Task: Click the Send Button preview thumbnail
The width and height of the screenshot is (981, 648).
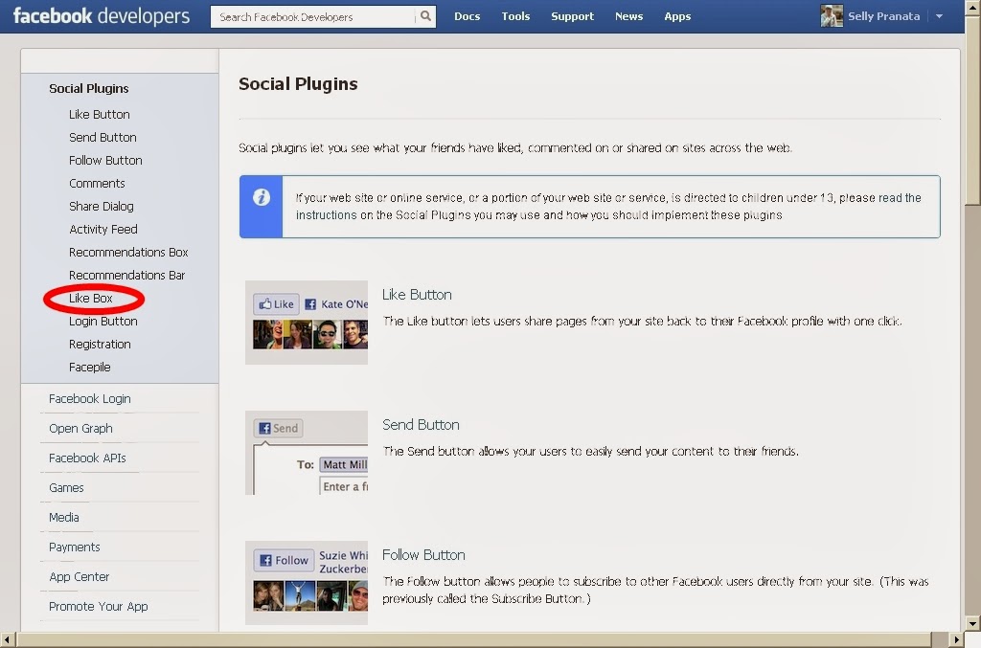Action: coord(307,453)
